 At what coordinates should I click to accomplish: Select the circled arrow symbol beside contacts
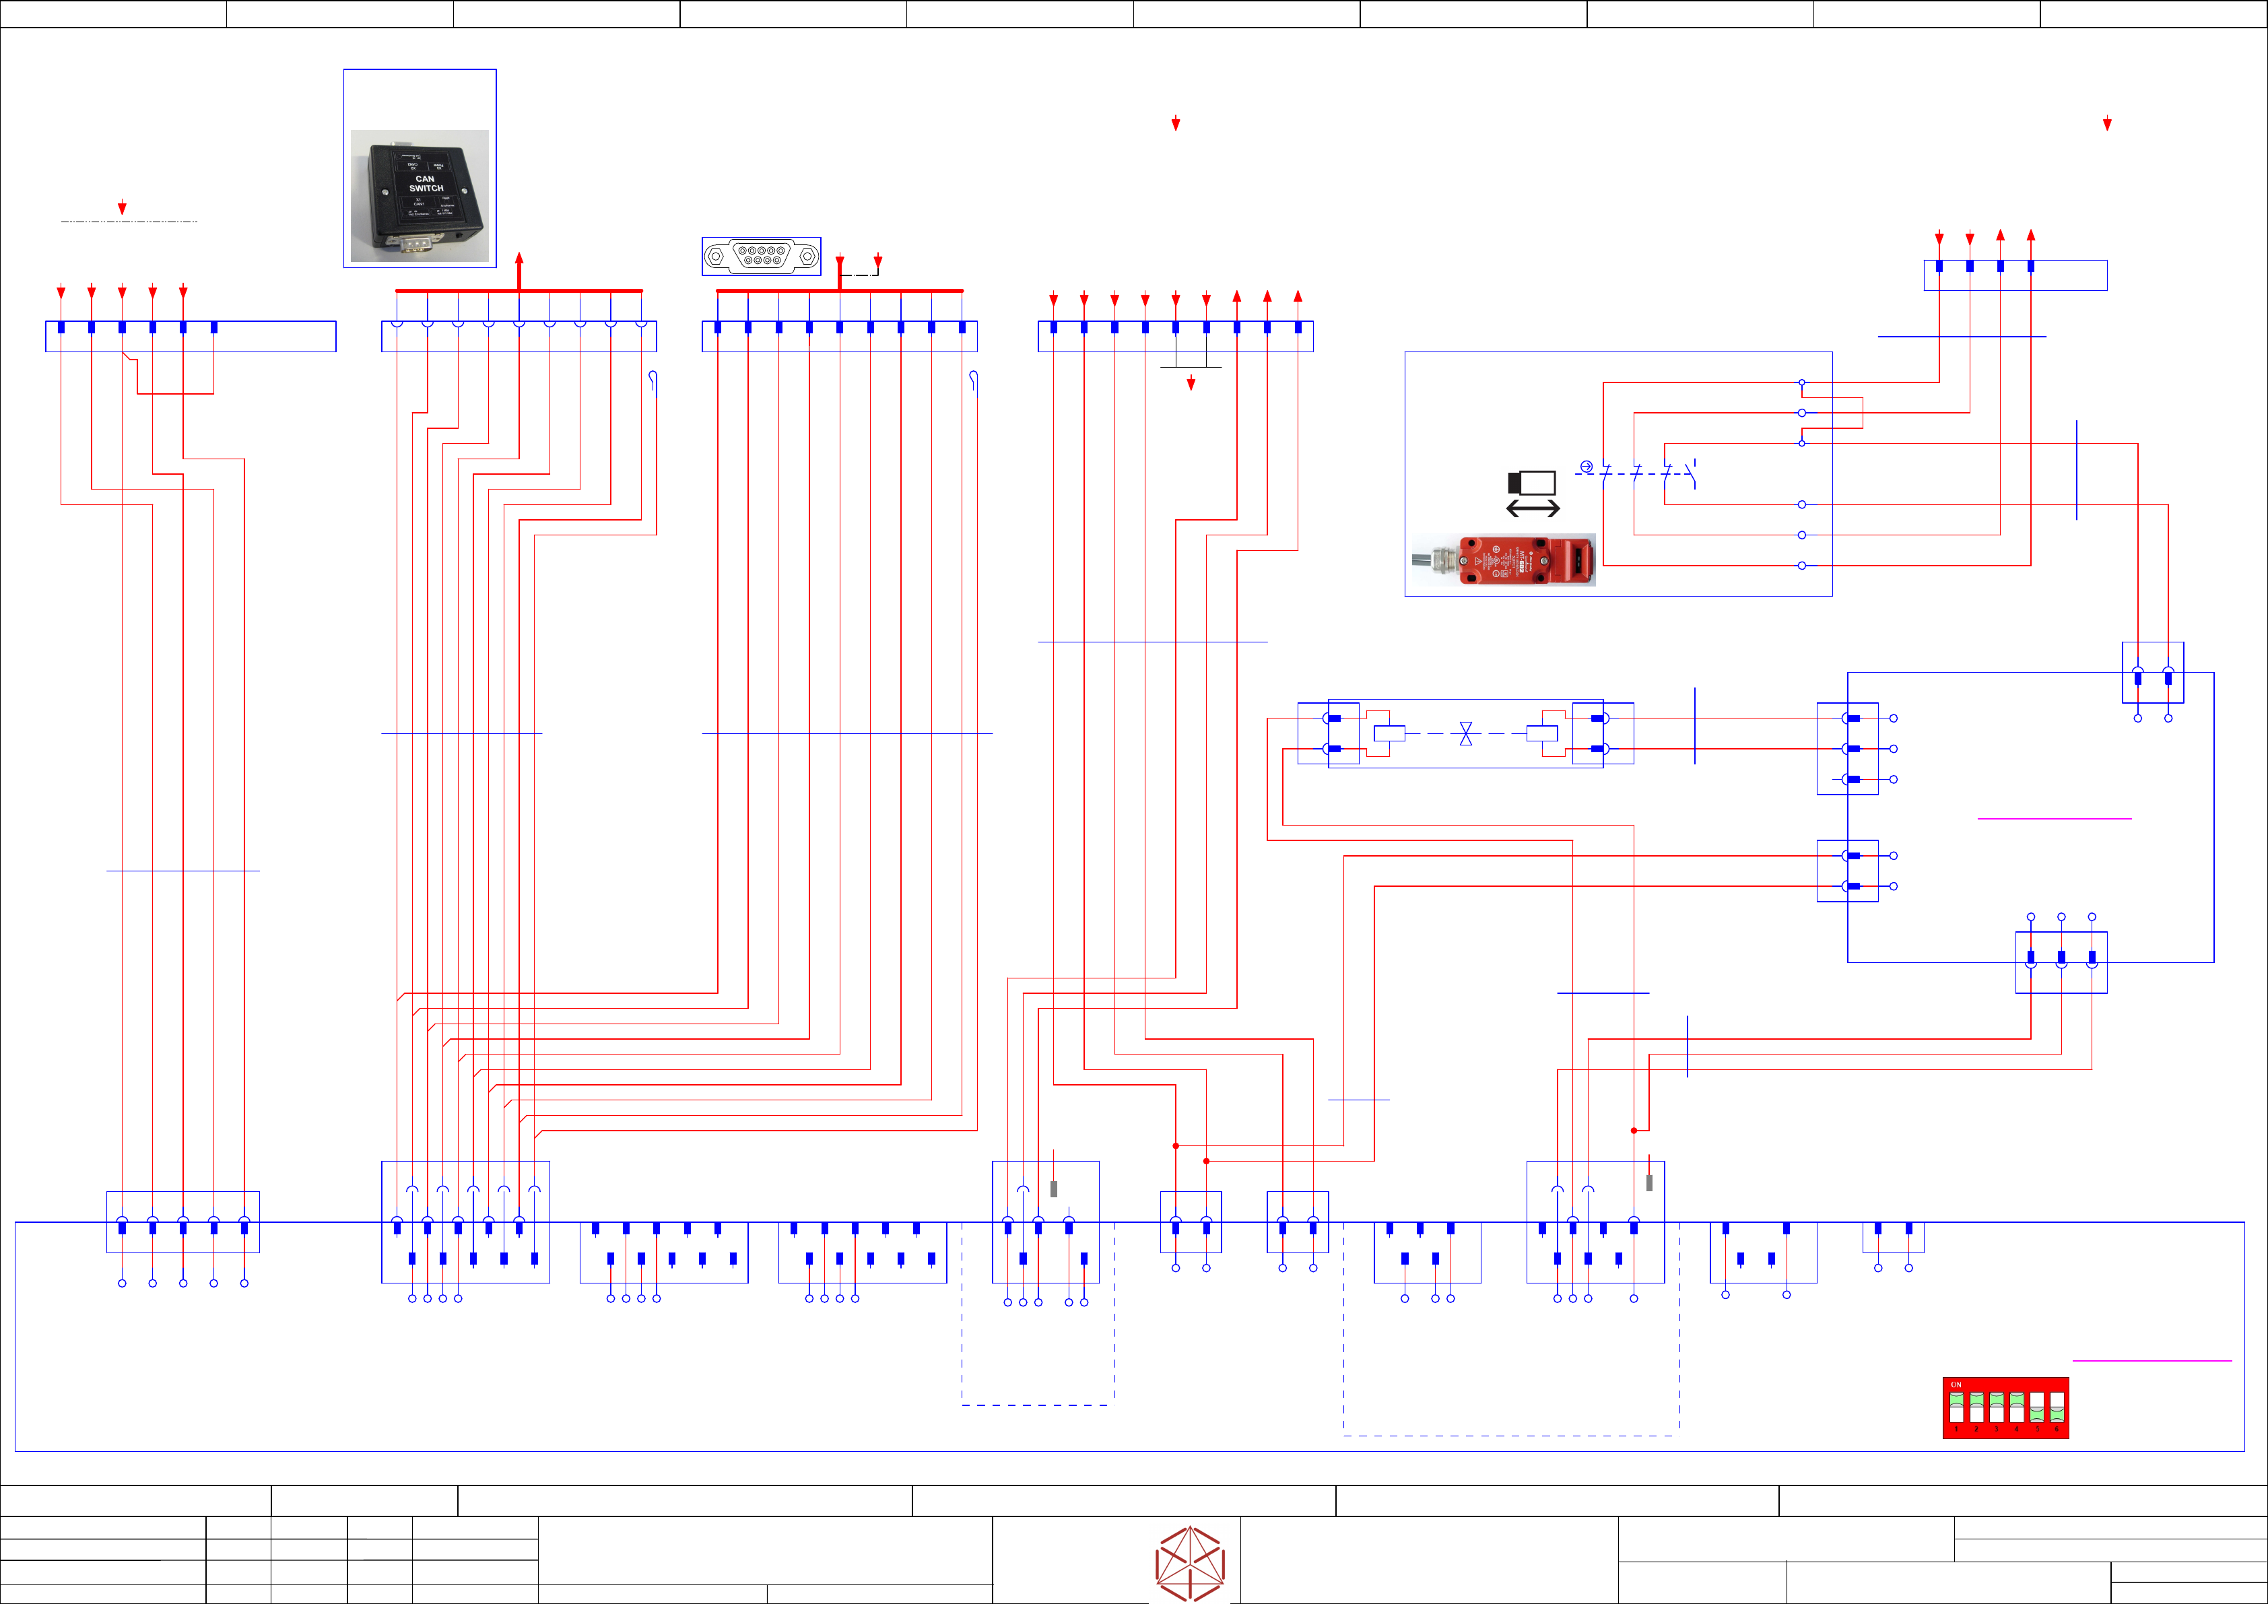click(1587, 466)
